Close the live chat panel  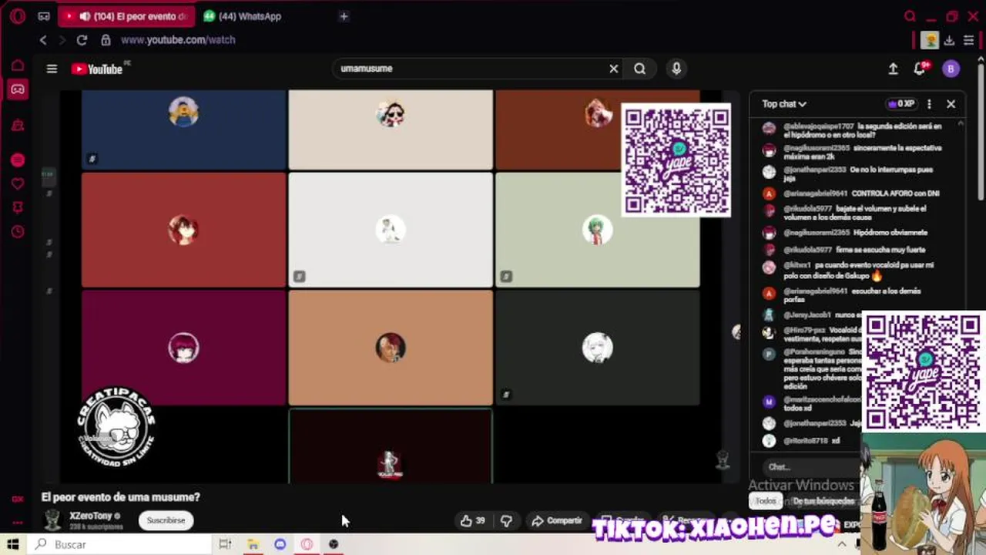pos(951,104)
